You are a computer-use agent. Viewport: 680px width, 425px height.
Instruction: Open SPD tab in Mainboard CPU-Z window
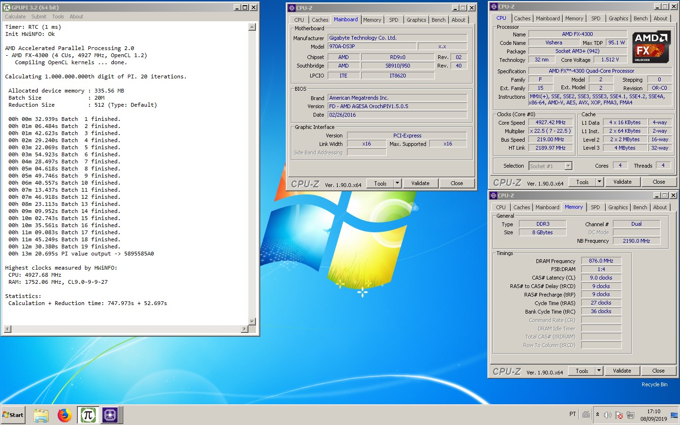[x=394, y=20]
